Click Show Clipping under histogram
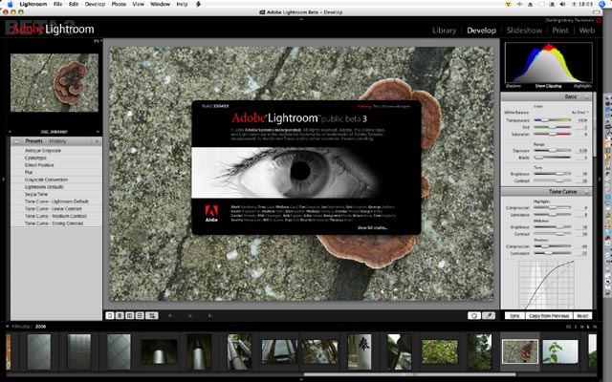Image resolution: width=612 pixels, height=382 pixels. click(548, 86)
